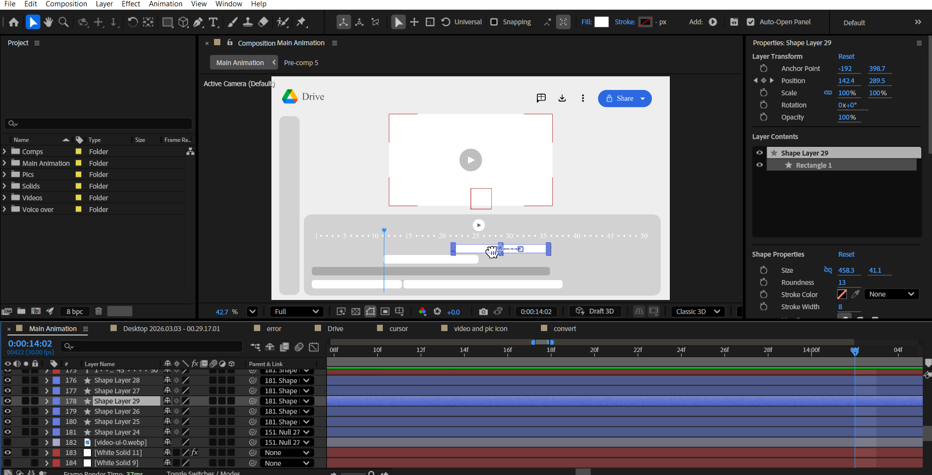
Task: Delete selected project item with trash icon
Action: click(x=98, y=311)
